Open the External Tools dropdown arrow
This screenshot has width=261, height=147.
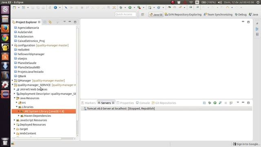pos(144,7)
